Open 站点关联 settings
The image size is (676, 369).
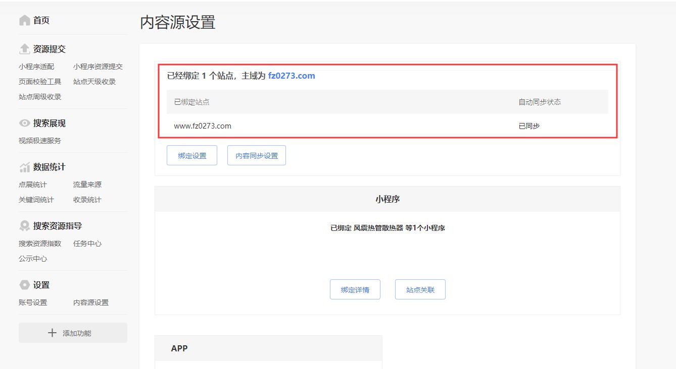tap(420, 289)
